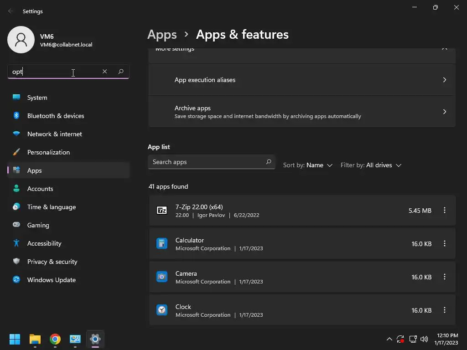Open the three-dot menu for Clock
The image size is (467, 350).
(445, 310)
